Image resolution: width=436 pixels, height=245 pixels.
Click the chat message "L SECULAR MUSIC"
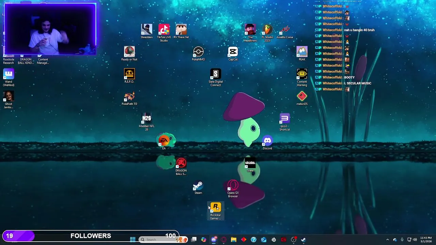coord(358,83)
